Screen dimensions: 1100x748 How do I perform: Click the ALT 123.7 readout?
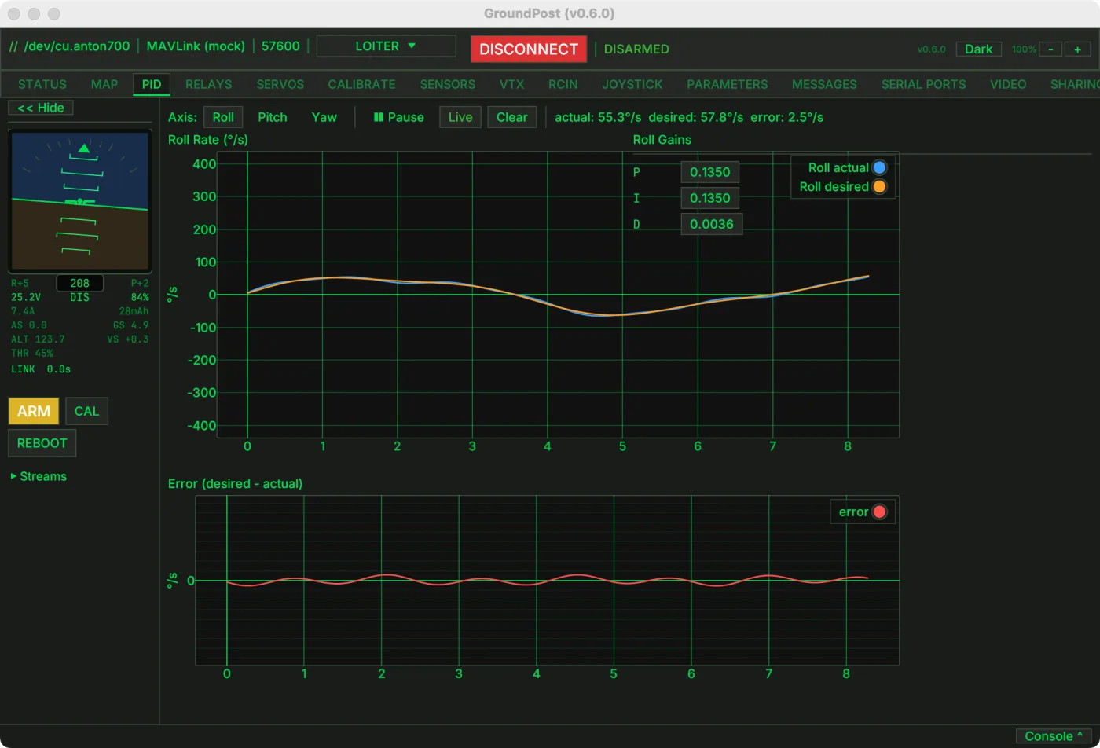click(x=38, y=339)
